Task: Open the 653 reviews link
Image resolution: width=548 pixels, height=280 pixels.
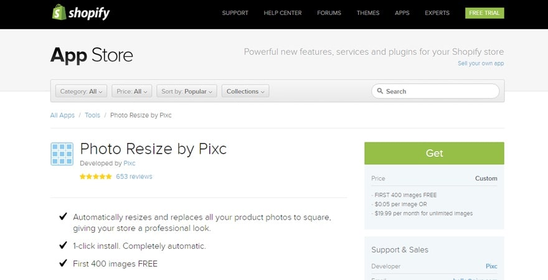Action: (134, 177)
